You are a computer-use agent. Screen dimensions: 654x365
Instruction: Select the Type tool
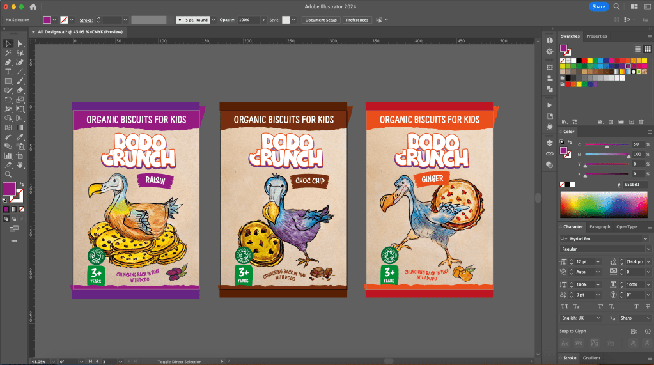click(x=8, y=72)
